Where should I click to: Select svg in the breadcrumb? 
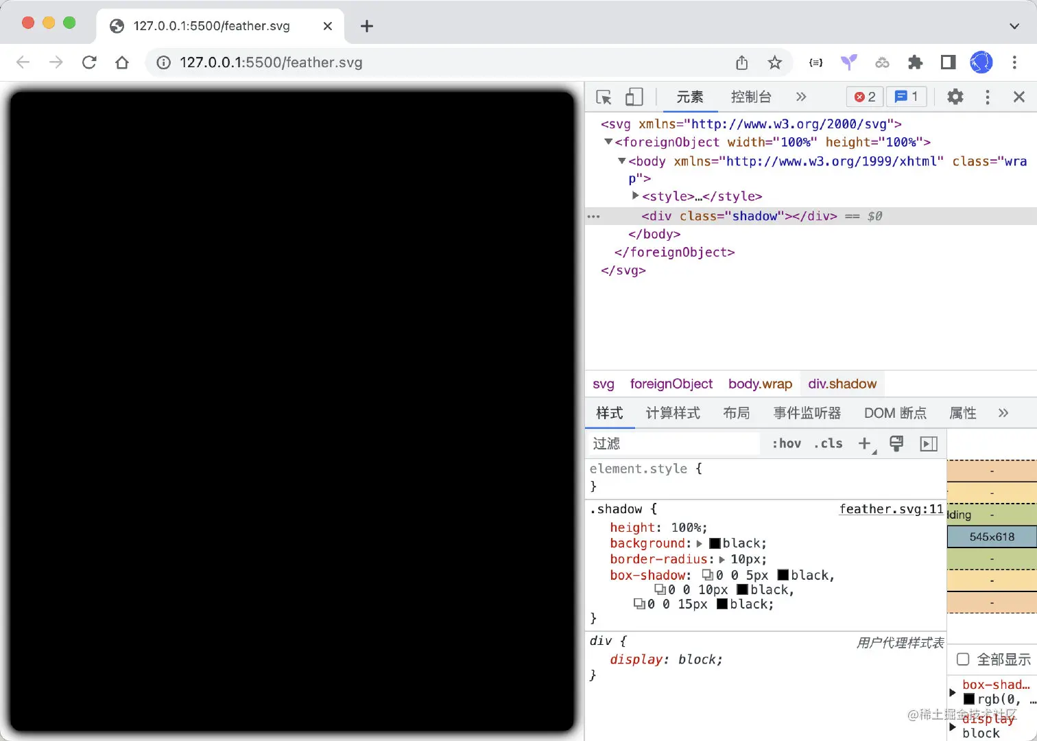click(x=604, y=384)
